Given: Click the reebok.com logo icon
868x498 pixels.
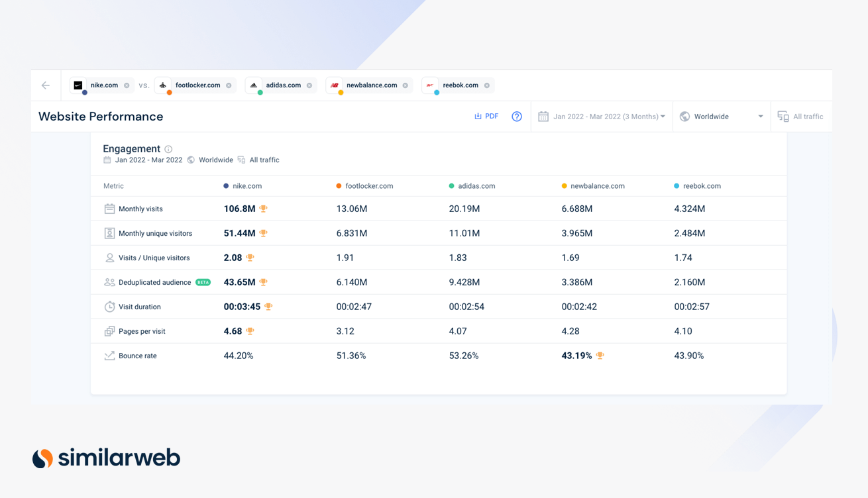Looking at the screenshot, I should [x=431, y=85].
